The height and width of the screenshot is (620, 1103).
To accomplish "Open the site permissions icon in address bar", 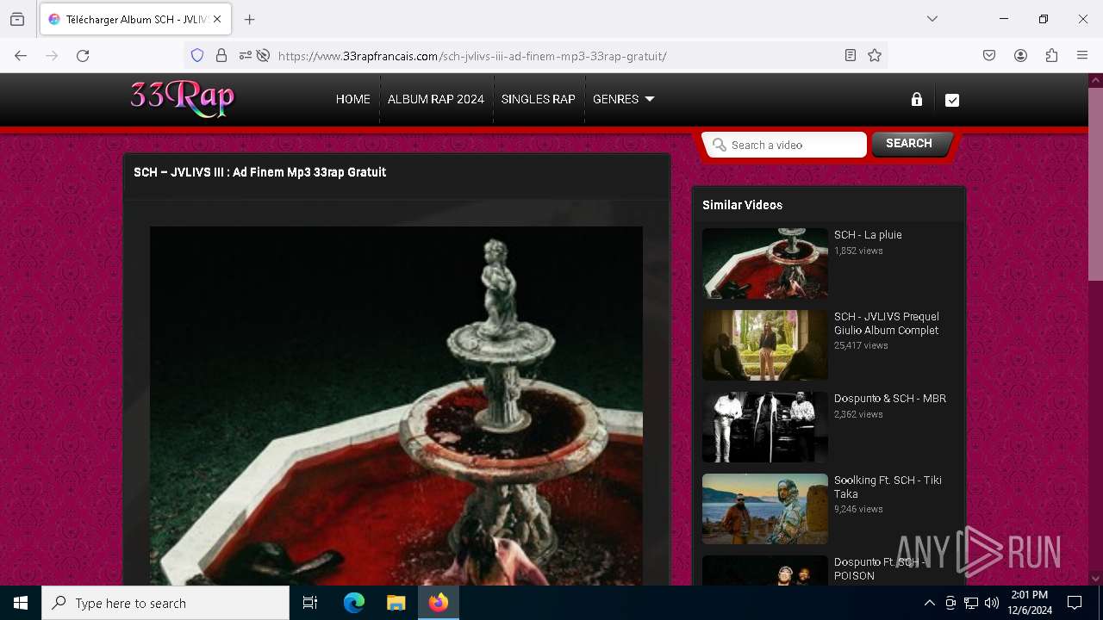I will [x=246, y=55].
